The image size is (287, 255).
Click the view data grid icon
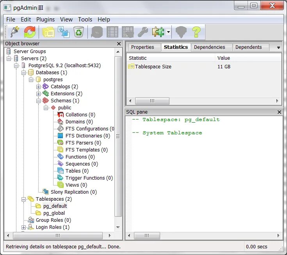point(112,32)
